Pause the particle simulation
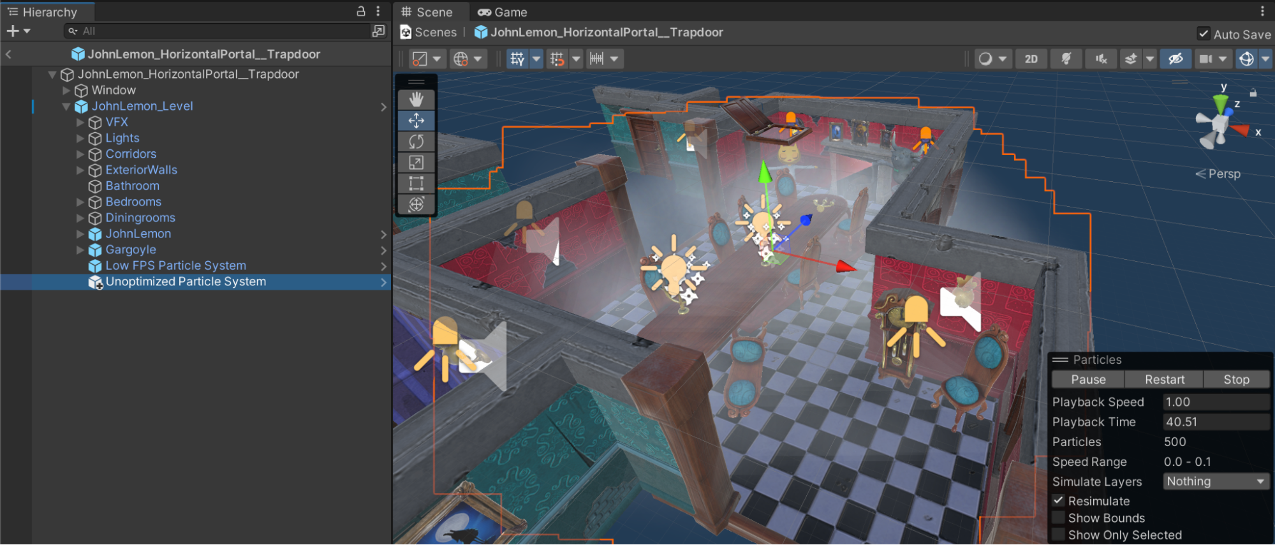Screen dimensions: 1275x545 tap(1088, 379)
